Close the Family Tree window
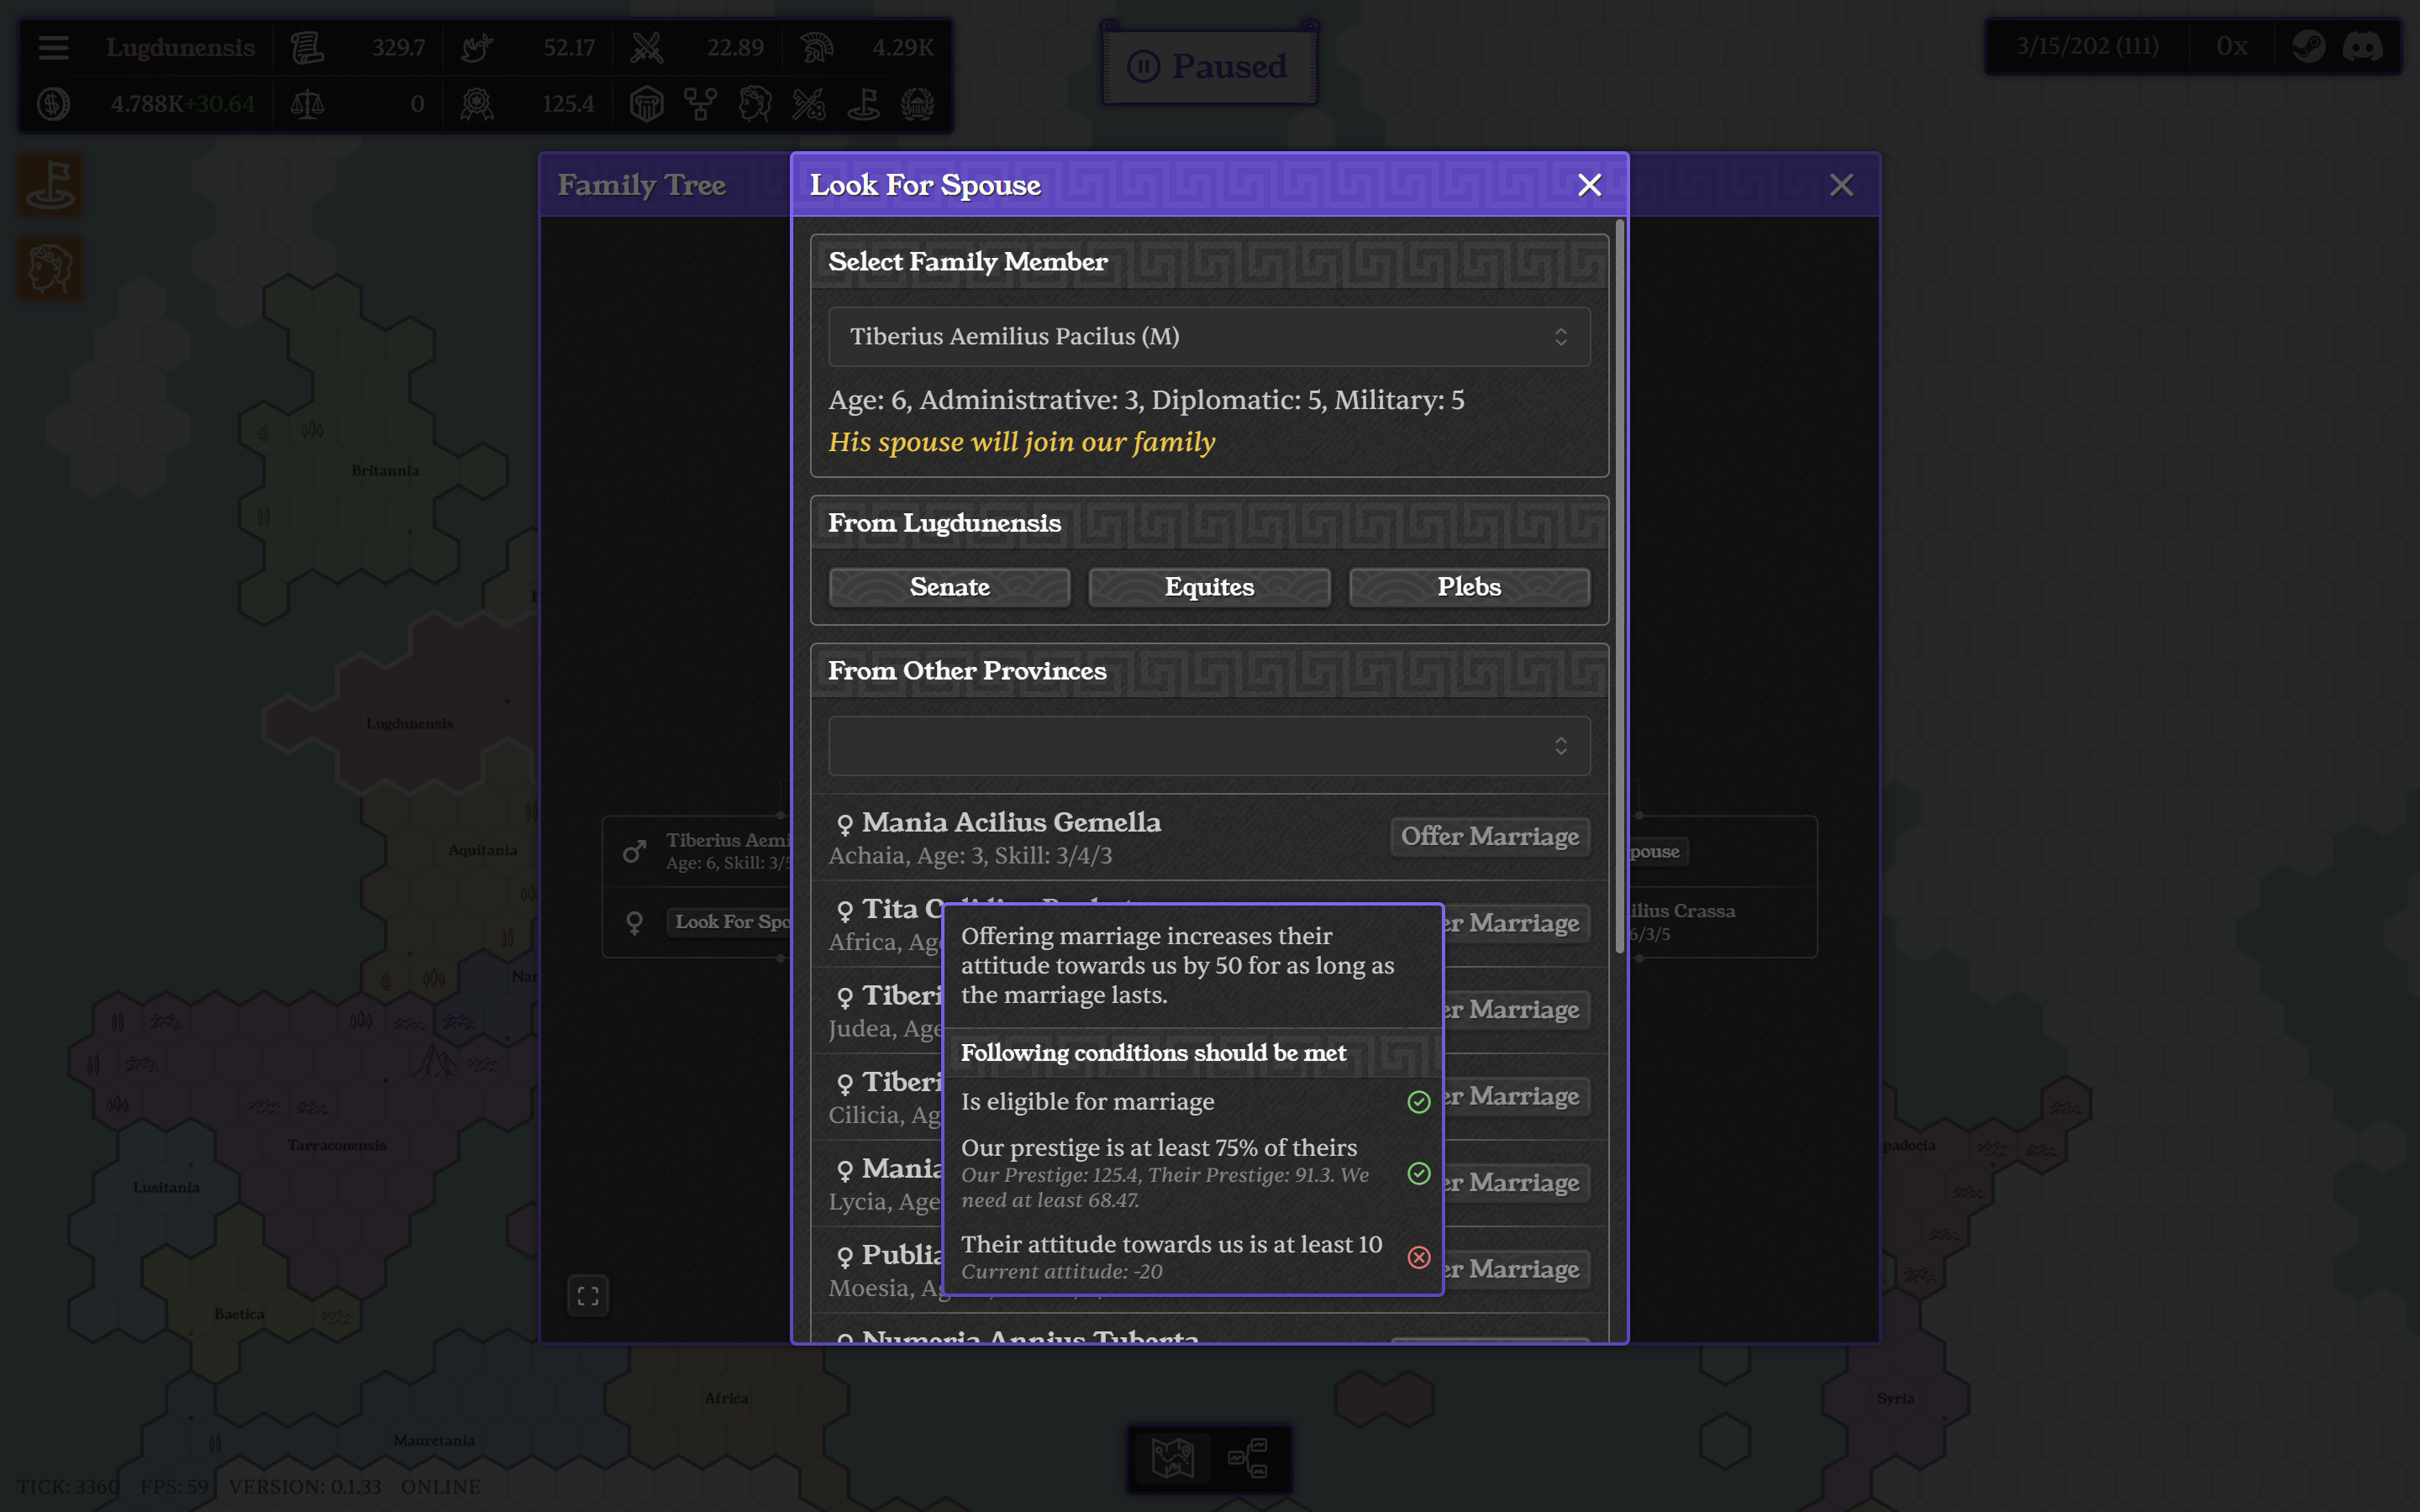 1841,185
